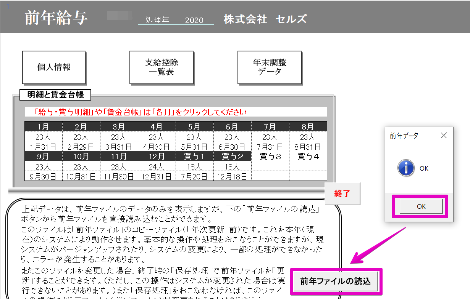Click the 処理年 2020 field

(x=176, y=20)
